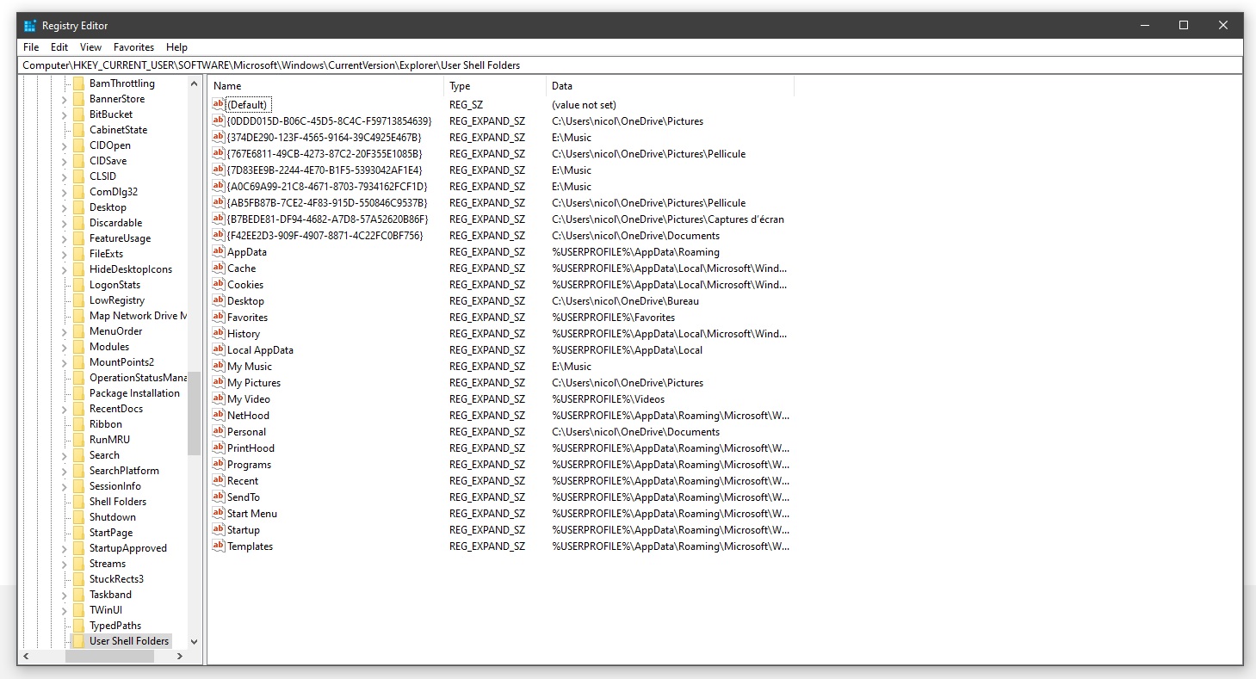The width and height of the screenshot is (1256, 679).
Task: Click the SendTo value string icon
Action: click(x=218, y=497)
